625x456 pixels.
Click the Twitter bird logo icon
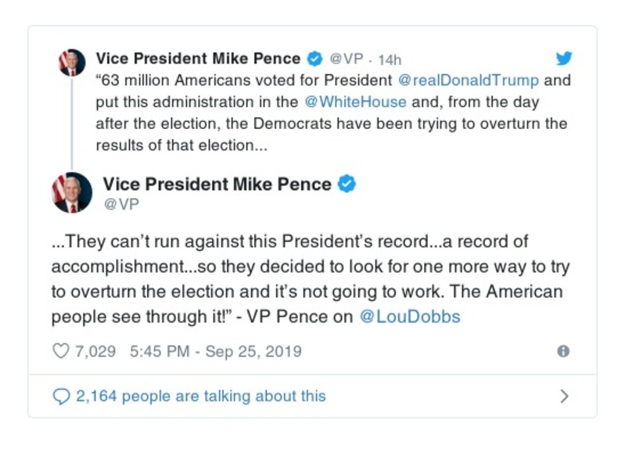click(564, 59)
